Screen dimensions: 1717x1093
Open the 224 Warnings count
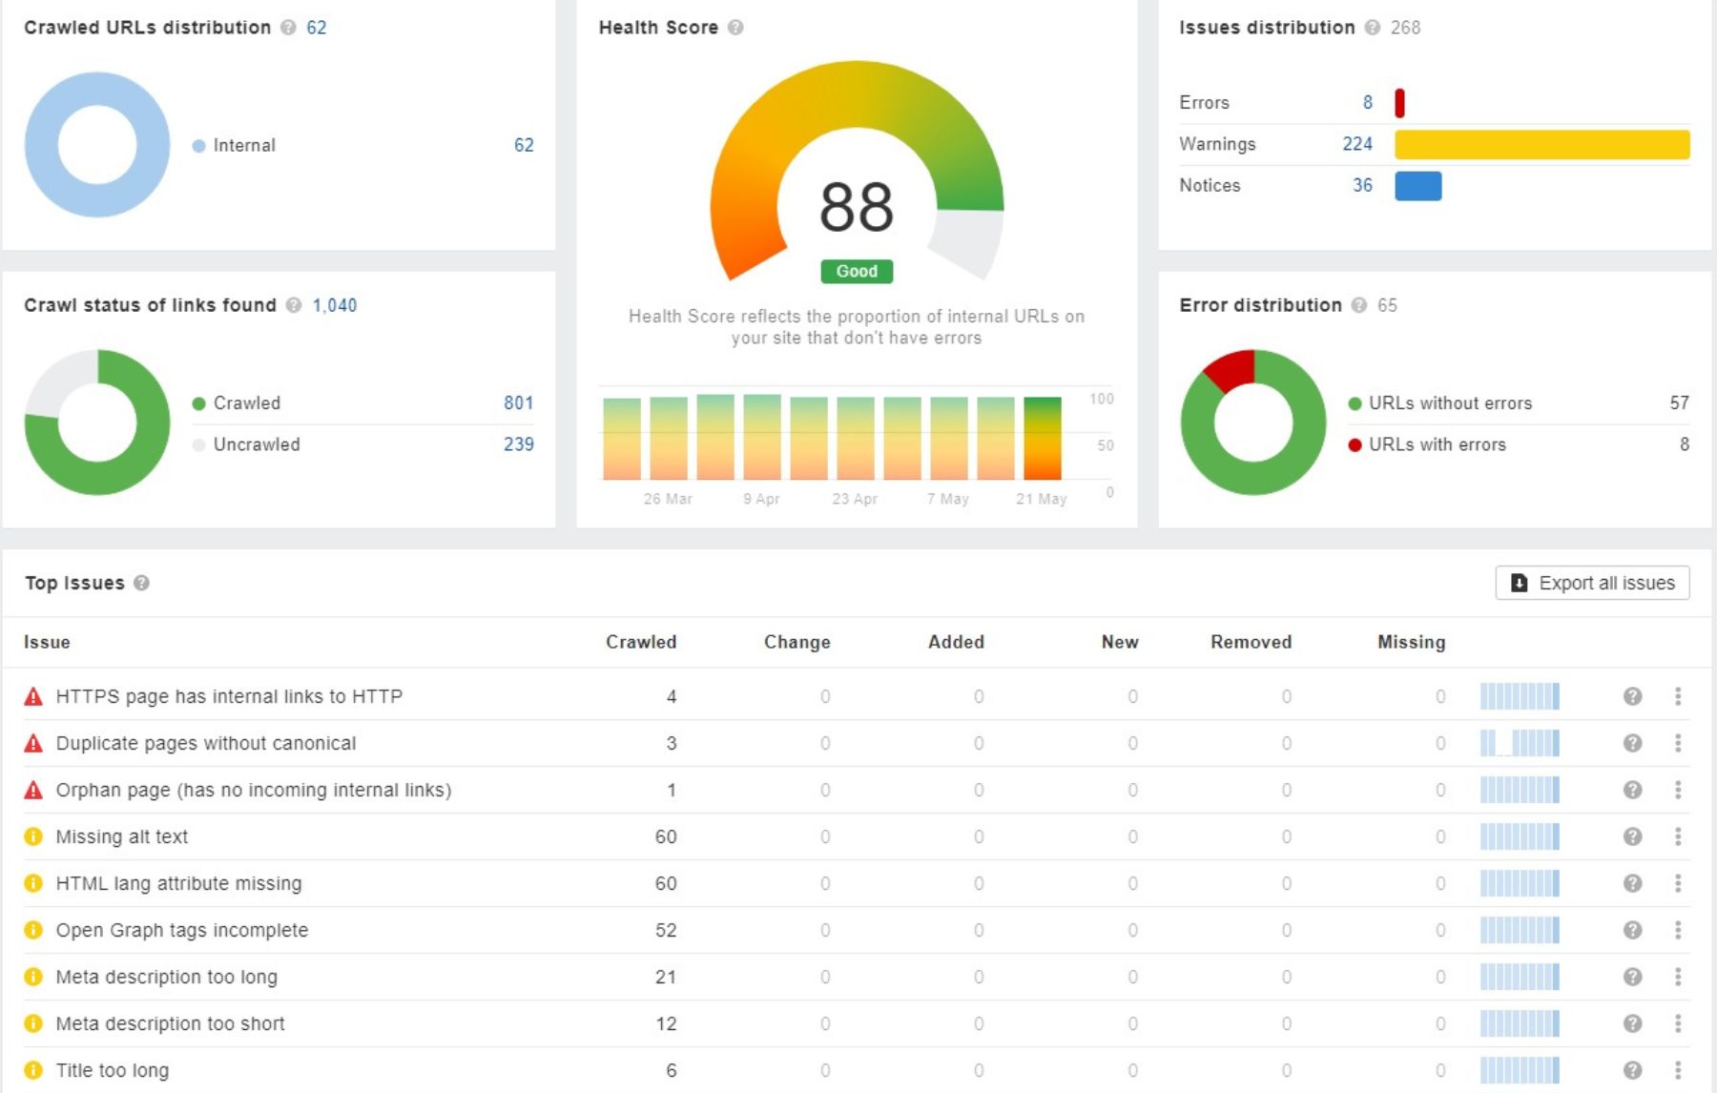click(x=1357, y=144)
